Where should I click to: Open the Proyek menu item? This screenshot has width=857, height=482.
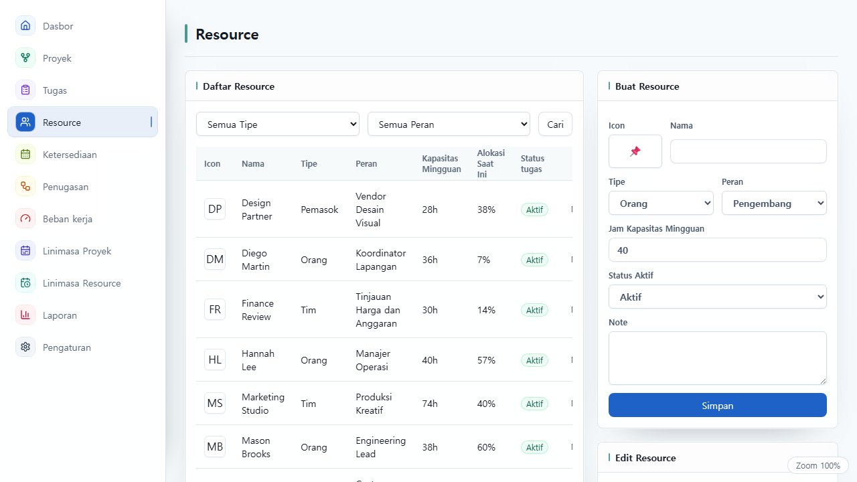[x=82, y=58]
